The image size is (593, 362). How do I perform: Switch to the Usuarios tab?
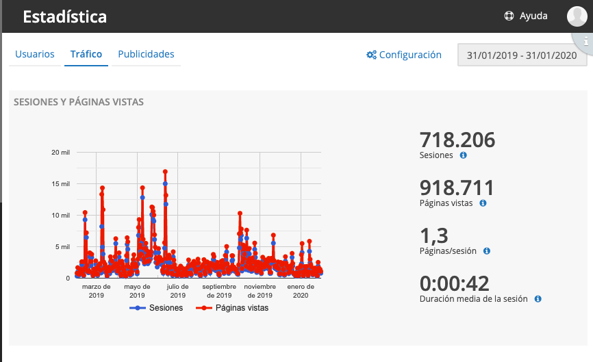(35, 54)
